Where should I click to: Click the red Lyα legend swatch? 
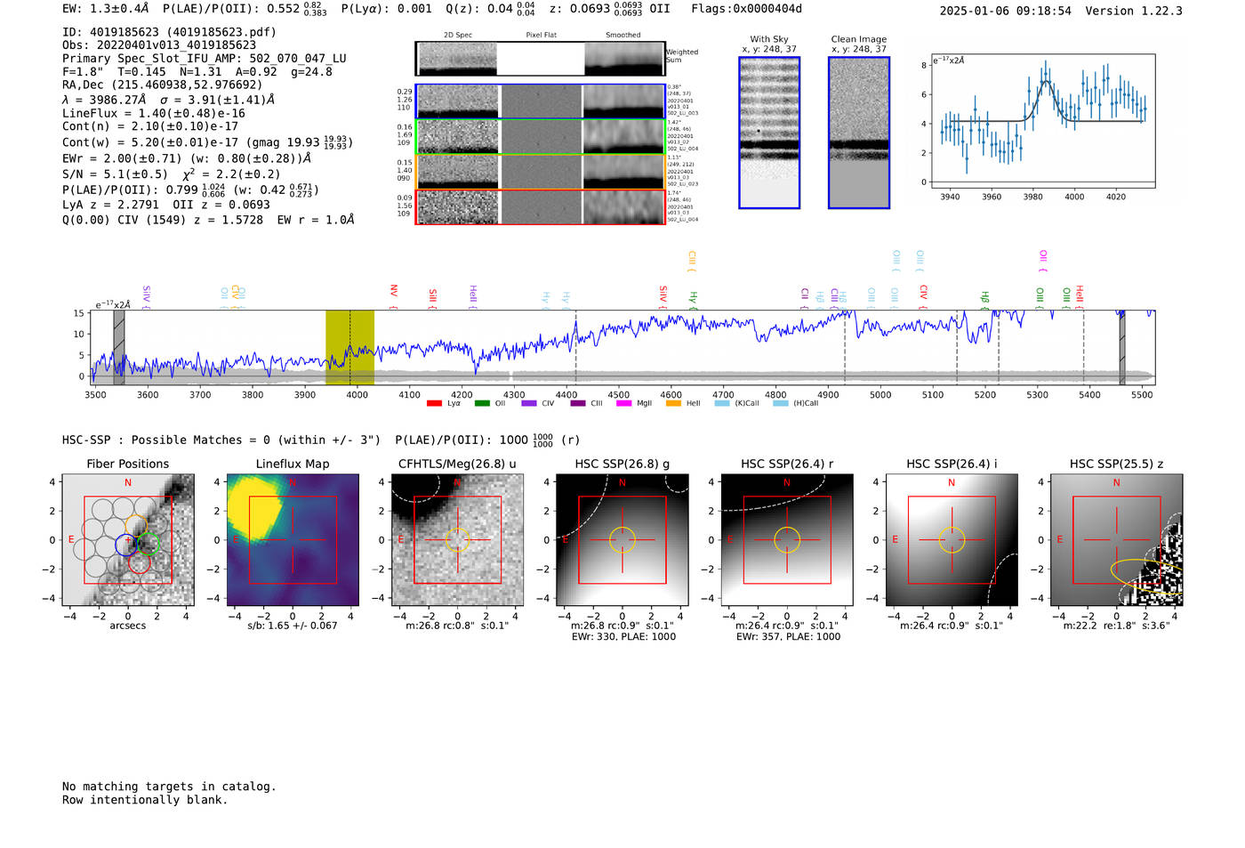pos(434,403)
